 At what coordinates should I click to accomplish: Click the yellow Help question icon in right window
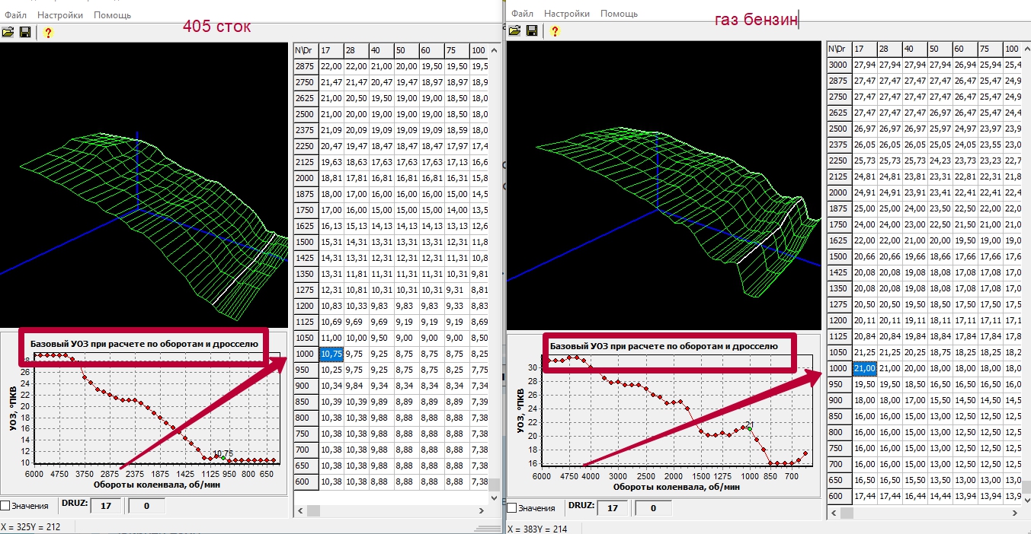click(555, 30)
